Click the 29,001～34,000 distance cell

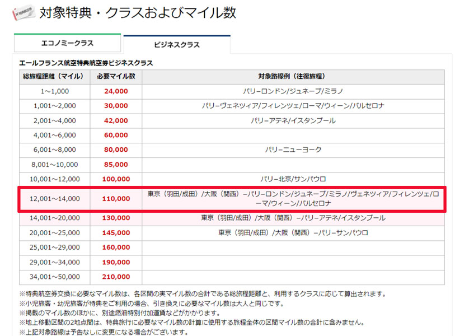pos(54,263)
